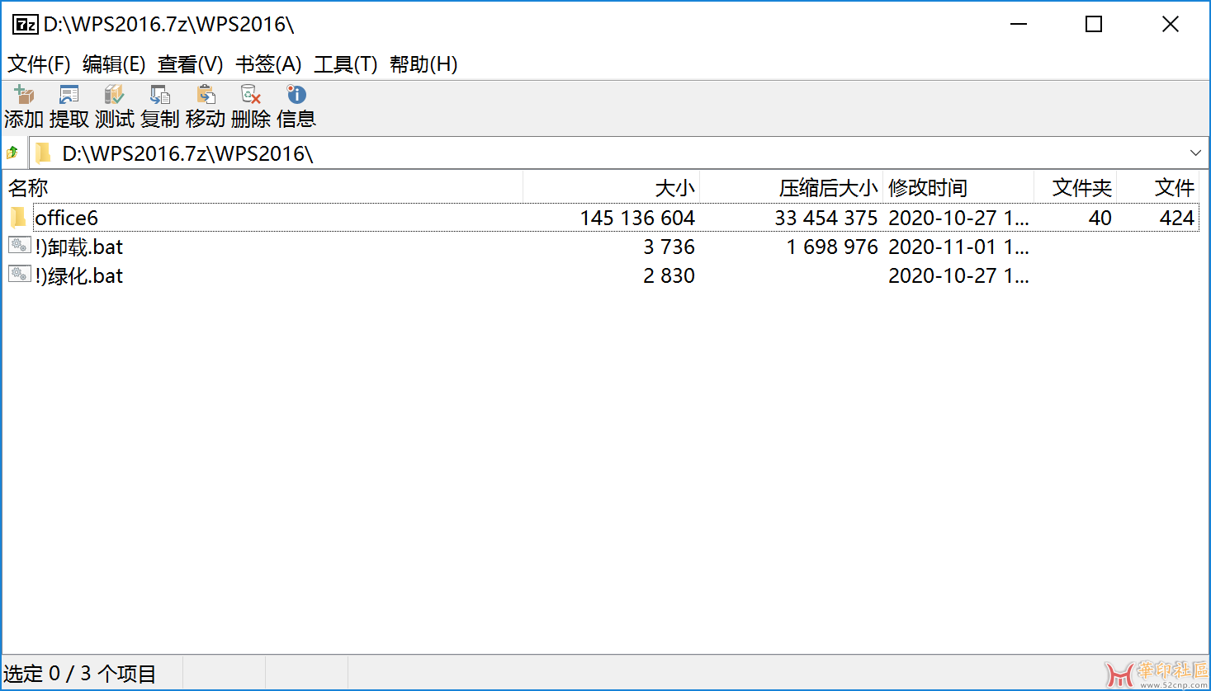The width and height of the screenshot is (1211, 691).
Task: Select the !)绿化.bat file icon
Action: point(19,274)
